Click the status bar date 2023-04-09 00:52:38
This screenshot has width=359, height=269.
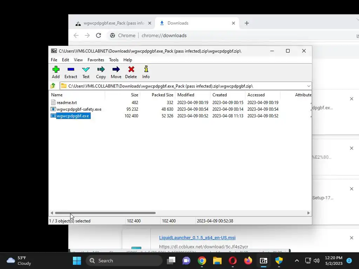tap(215, 221)
